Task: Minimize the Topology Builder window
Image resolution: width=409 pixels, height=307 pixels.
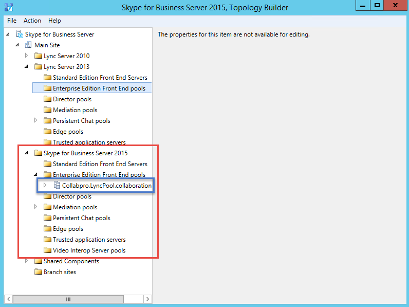Action: click(x=363, y=6)
